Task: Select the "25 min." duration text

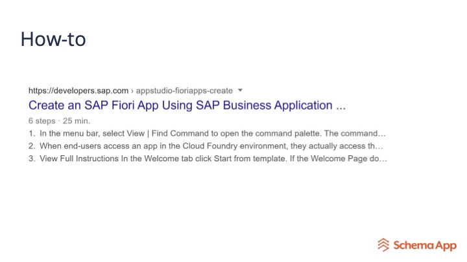Action: tap(77, 121)
